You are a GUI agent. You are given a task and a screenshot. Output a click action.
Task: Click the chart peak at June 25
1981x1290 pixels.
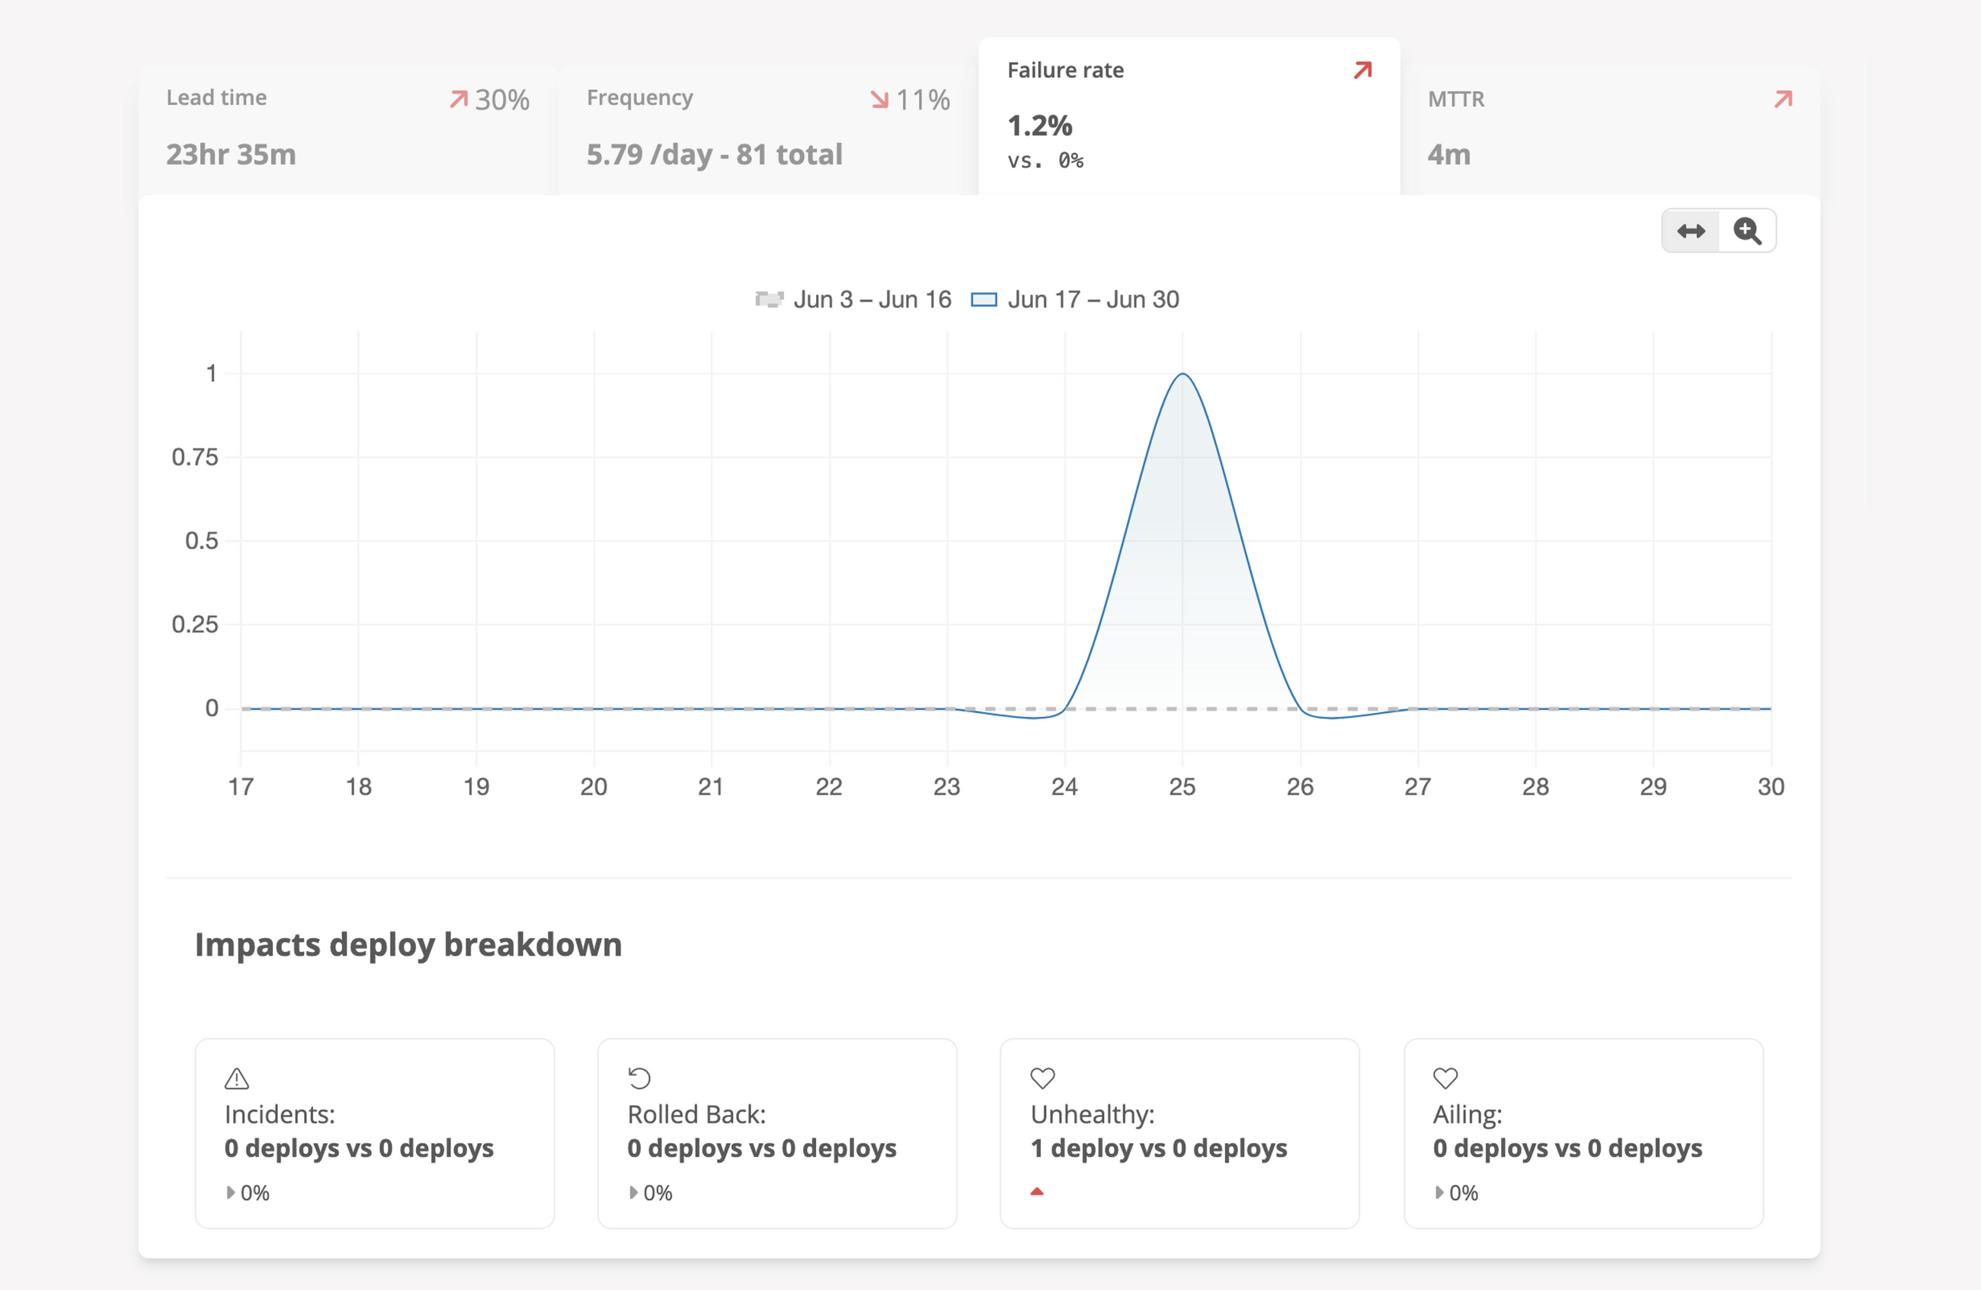point(1183,373)
